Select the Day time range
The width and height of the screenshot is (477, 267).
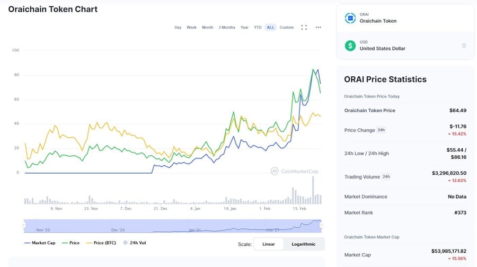(178, 28)
